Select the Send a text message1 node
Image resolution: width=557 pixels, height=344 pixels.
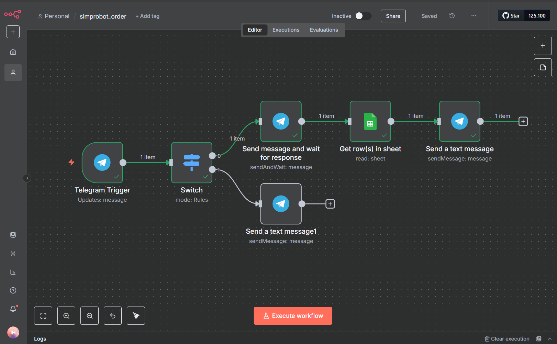point(281,204)
